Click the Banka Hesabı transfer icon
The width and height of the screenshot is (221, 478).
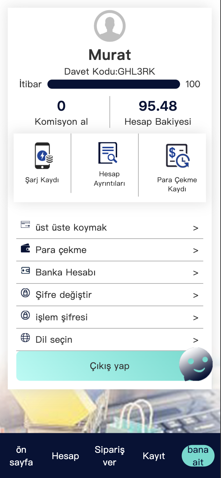coord(25,271)
